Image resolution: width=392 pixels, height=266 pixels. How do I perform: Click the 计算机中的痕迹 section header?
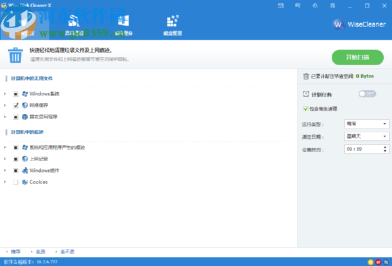pyautogui.click(x=27, y=132)
